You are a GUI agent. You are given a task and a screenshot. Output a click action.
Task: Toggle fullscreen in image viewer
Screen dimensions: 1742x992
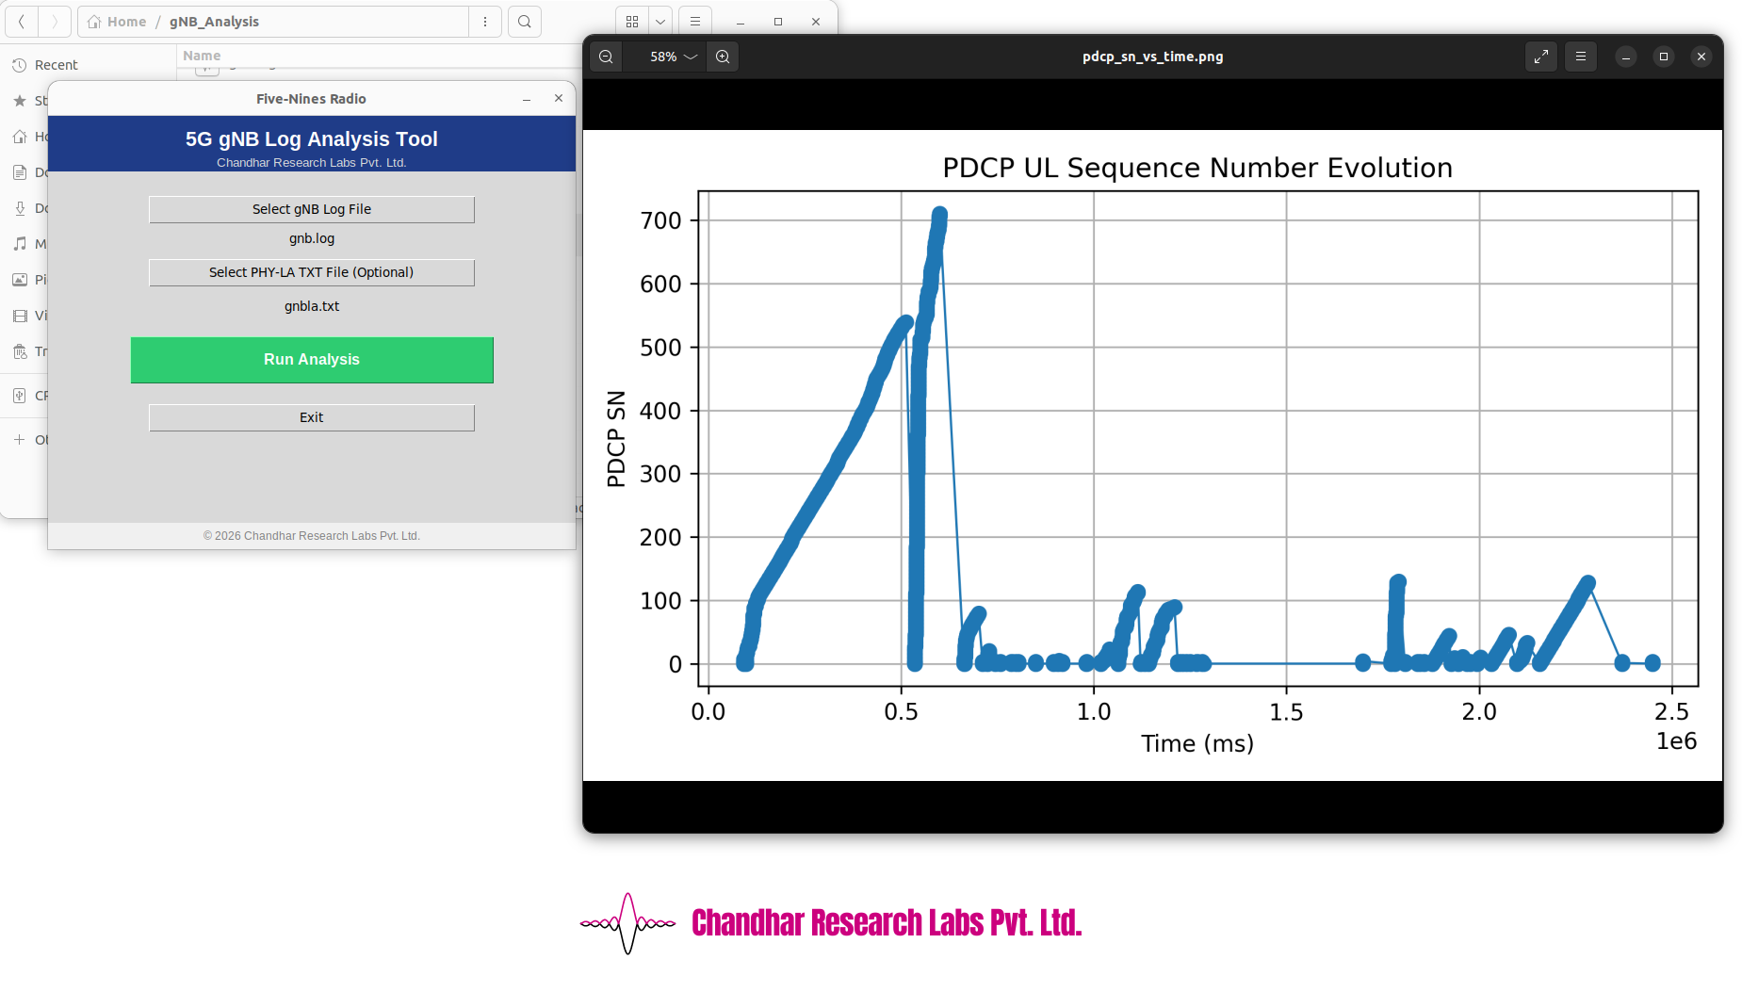1540,57
